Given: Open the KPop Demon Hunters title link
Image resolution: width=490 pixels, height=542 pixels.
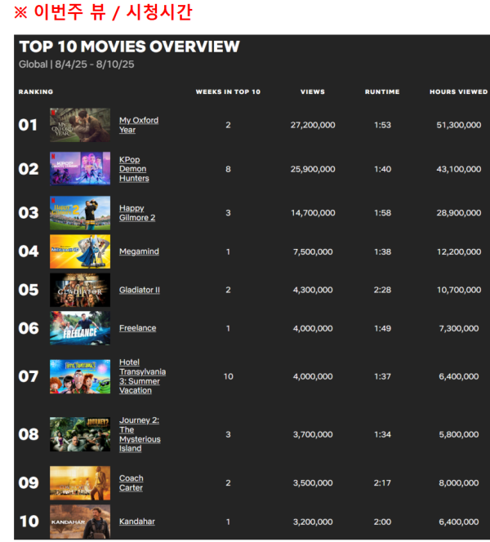Looking at the screenshot, I should 134,169.
